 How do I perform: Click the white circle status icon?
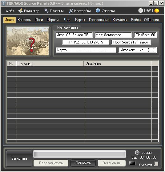tap(141, 11)
